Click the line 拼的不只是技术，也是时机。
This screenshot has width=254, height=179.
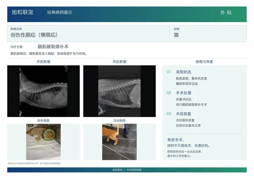tap(189, 146)
